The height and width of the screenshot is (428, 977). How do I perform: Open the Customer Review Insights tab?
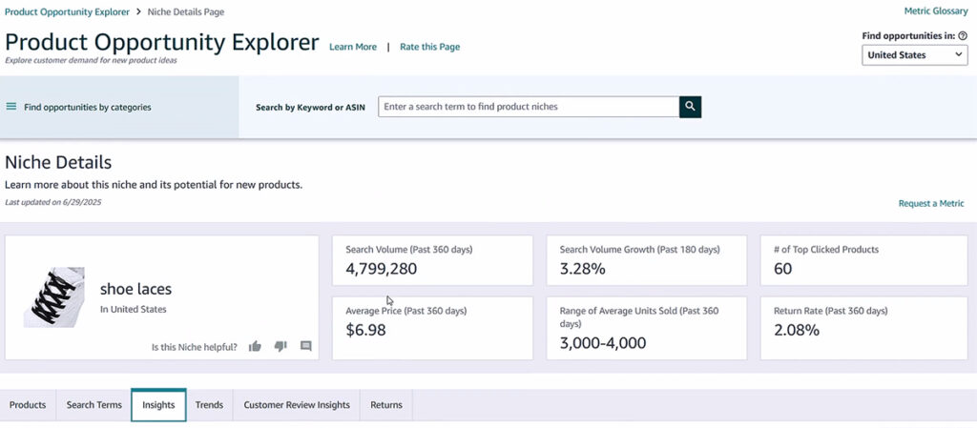pos(297,405)
